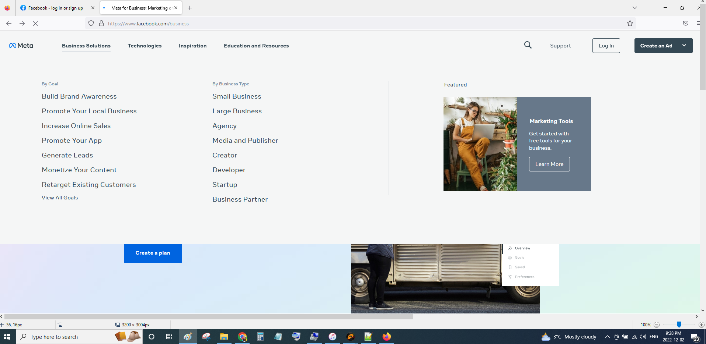Viewport: 706px width, 344px height.
Task: Switch to the Facebook log in tab
Action: [55, 8]
